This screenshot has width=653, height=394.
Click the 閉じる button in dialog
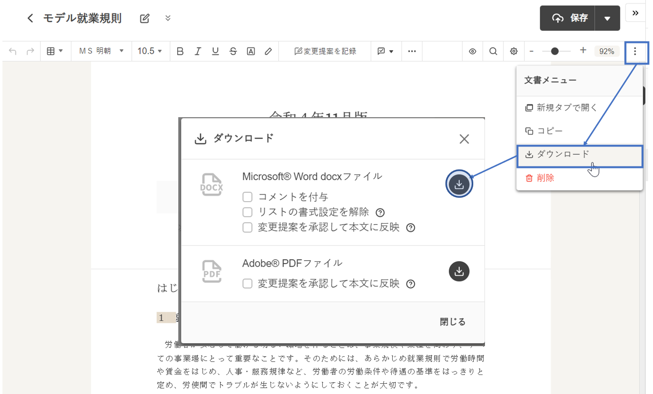click(452, 322)
